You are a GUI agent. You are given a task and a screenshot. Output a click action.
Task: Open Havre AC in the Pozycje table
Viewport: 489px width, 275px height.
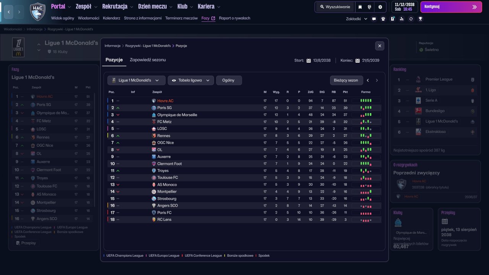click(x=165, y=101)
